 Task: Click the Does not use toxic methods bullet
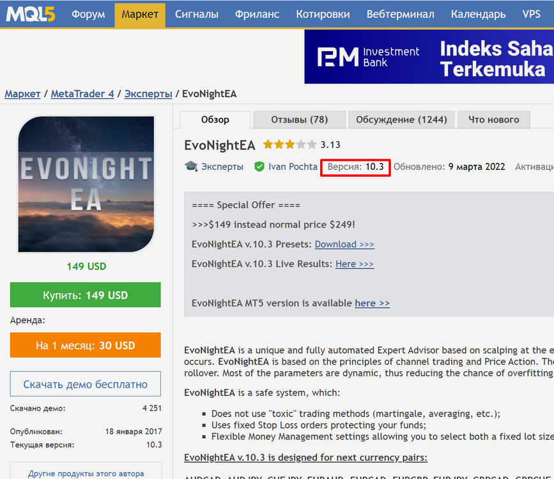tap(356, 414)
